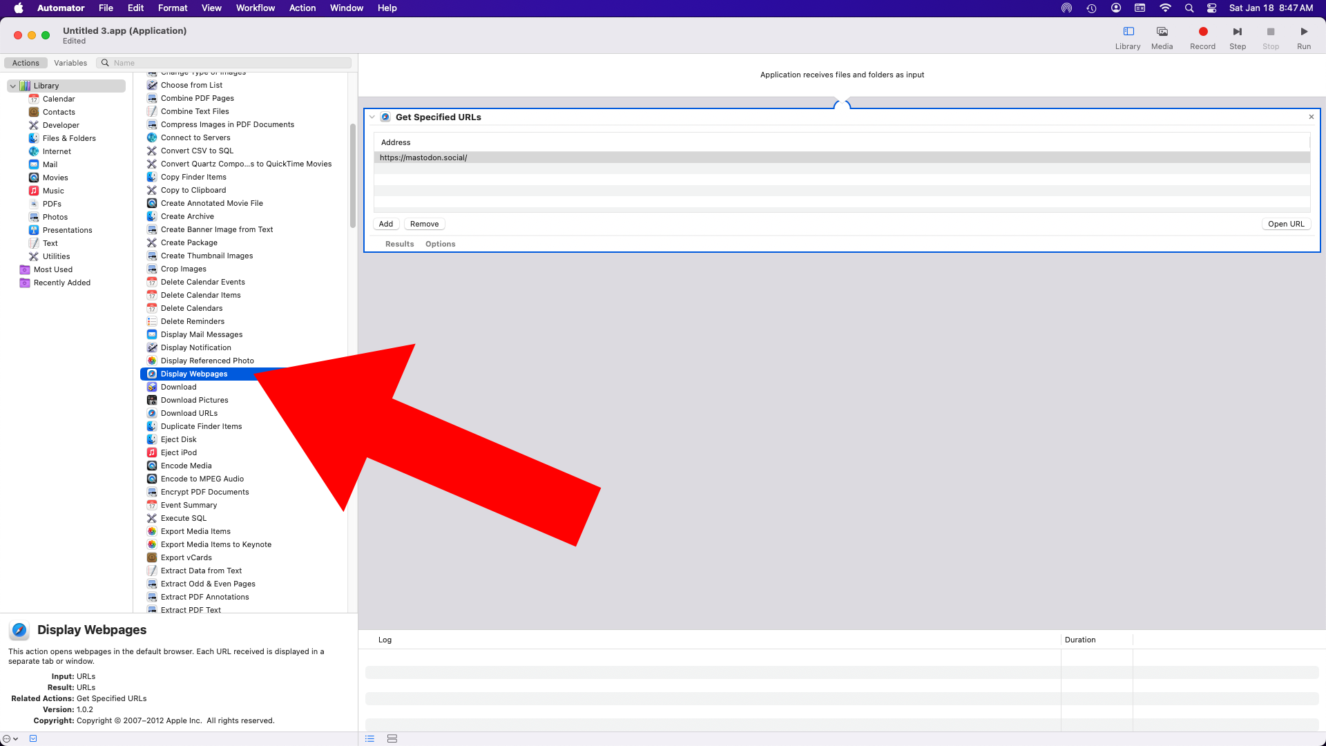Open the Utilities category
The height and width of the screenshot is (746, 1326).
(x=56, y=256)
